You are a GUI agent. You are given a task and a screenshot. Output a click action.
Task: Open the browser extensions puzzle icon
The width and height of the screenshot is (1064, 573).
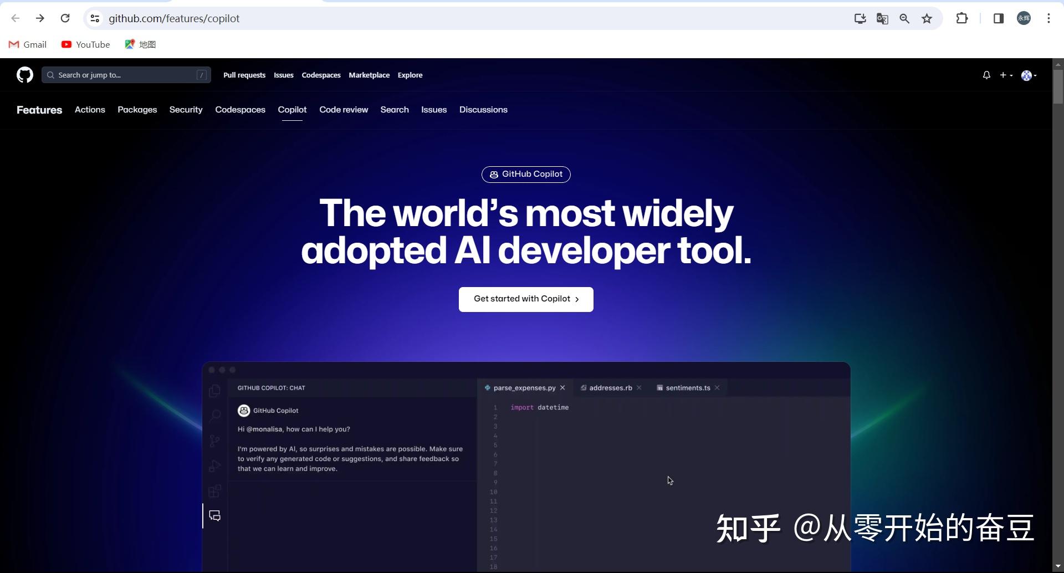point(961,18)
